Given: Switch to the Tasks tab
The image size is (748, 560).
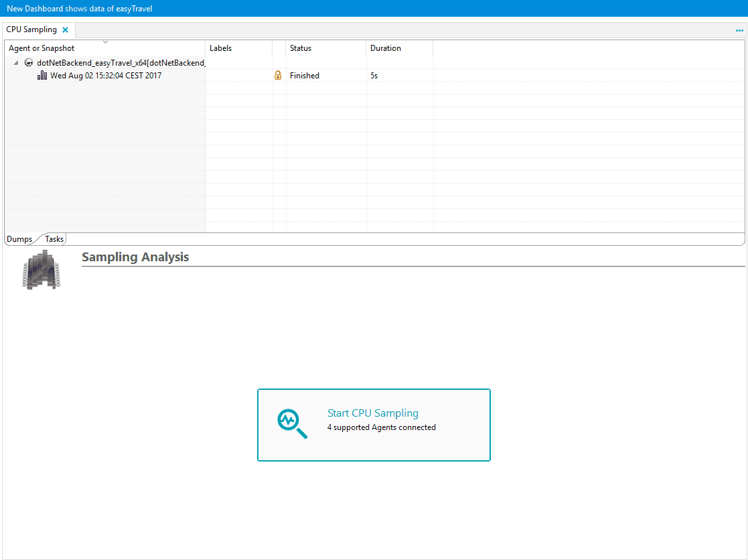Looking at the screenshot, I should (54, 239).
